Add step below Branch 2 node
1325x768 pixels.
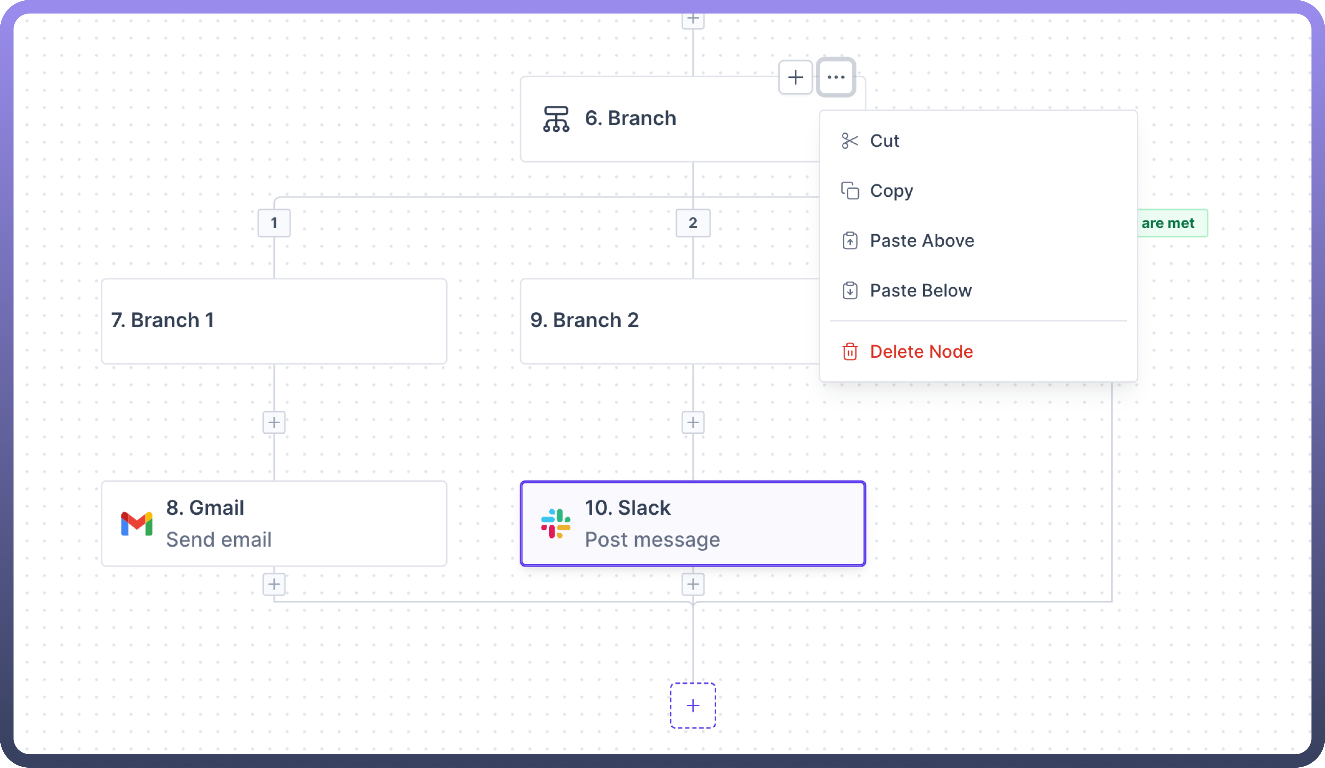point(693,423)
